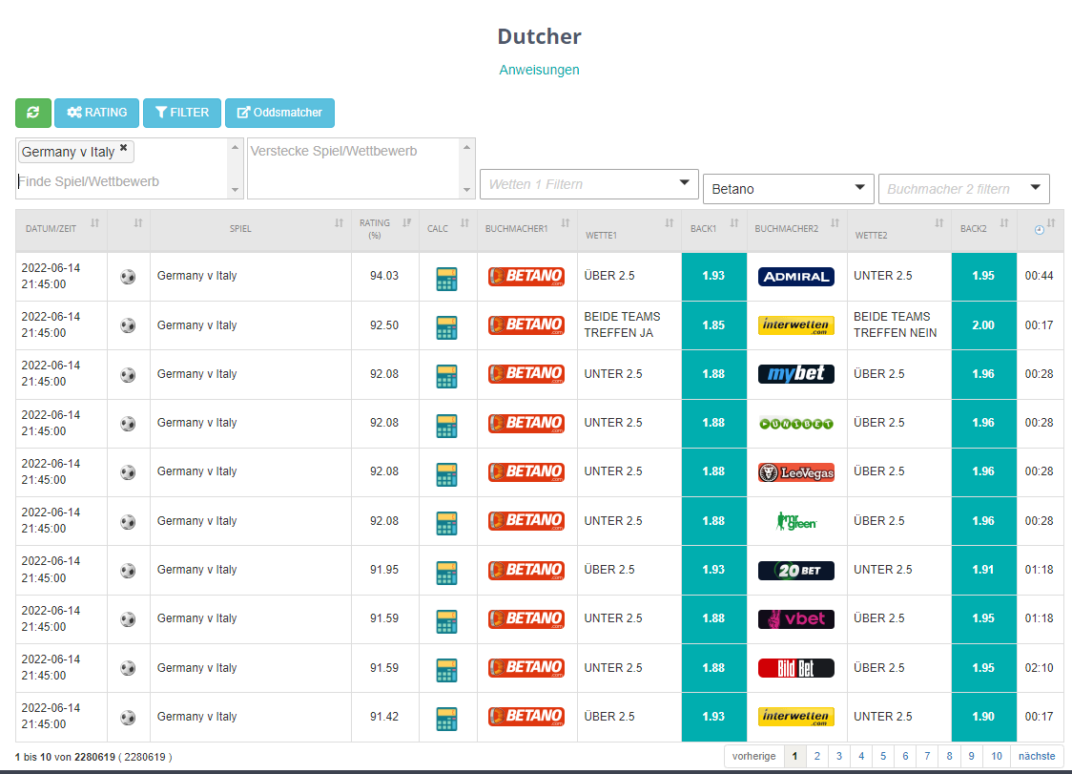The height and width of the screenshot is (774, 1072).
Task: Click the Interwetten logo in the 92.50 row
Action: (795, 325)
